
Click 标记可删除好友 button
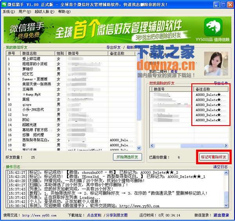click(213, 157)
